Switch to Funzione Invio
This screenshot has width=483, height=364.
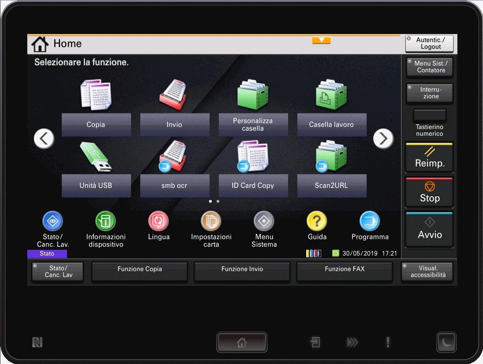(x=242, y=272)
